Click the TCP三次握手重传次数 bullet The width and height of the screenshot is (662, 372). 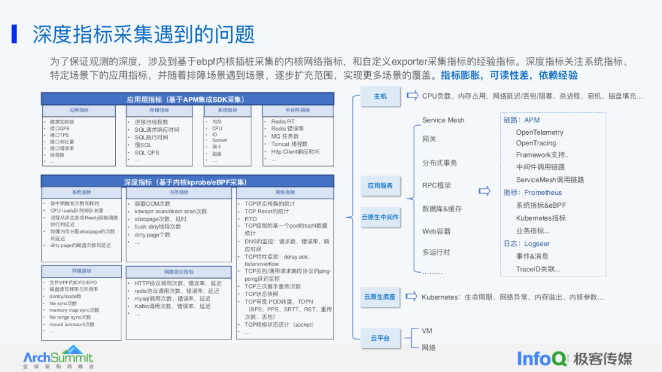click(273, 286)
